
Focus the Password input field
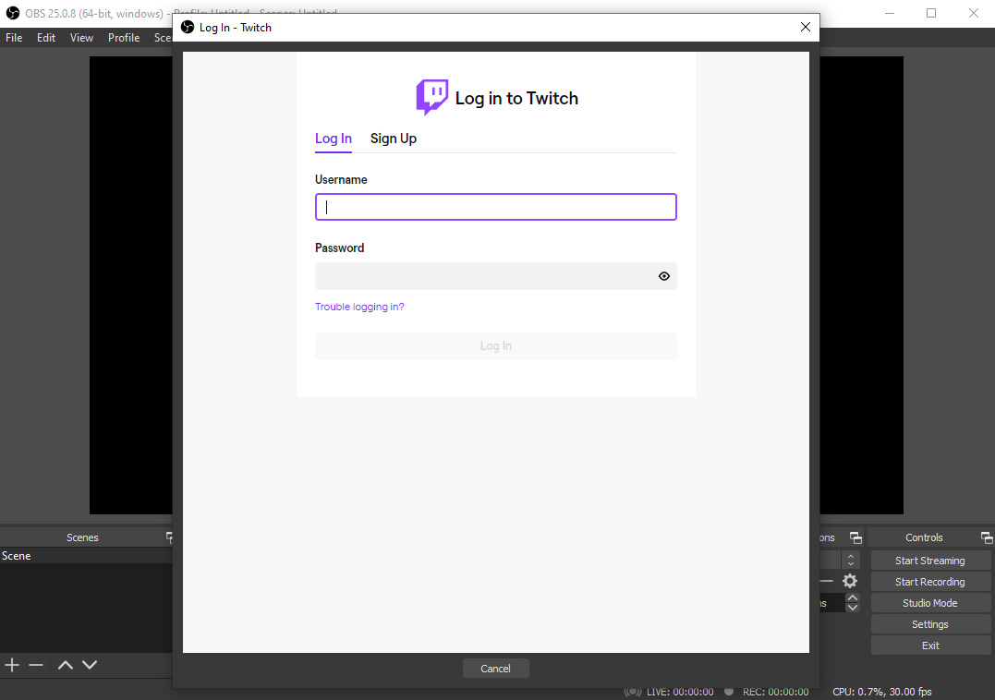tap(484, 276)
